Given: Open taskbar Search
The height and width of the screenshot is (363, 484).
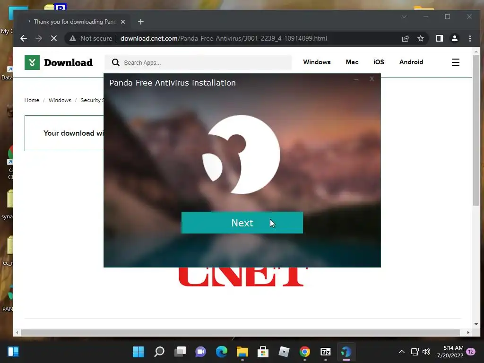Looking at the screenshot, I should point(159,352).
